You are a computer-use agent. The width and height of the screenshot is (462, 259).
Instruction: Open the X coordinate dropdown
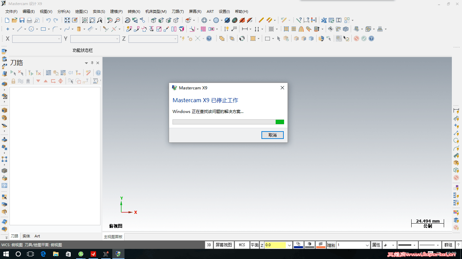pos(59,39)
